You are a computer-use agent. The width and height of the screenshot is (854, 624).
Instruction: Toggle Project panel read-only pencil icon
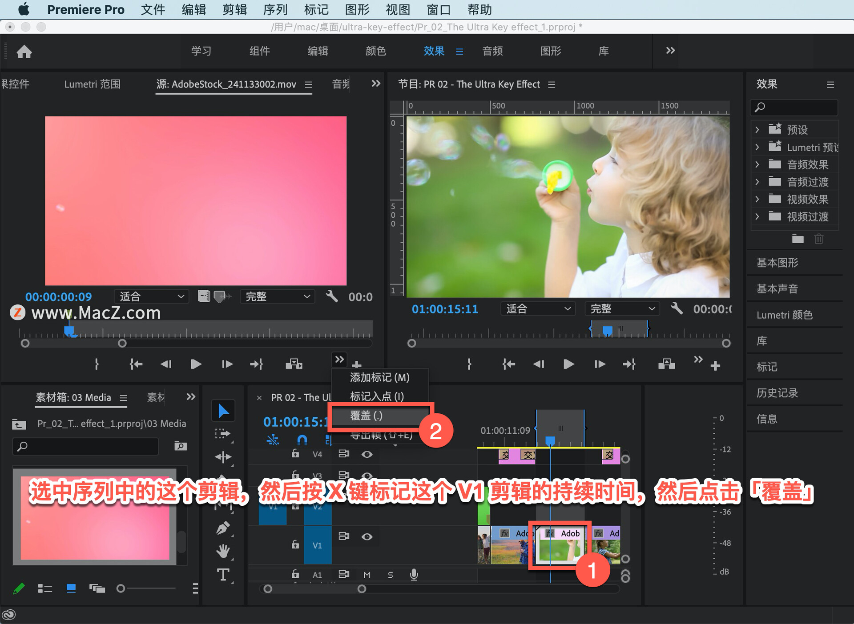pyautogui.click(x=19, y=589)
